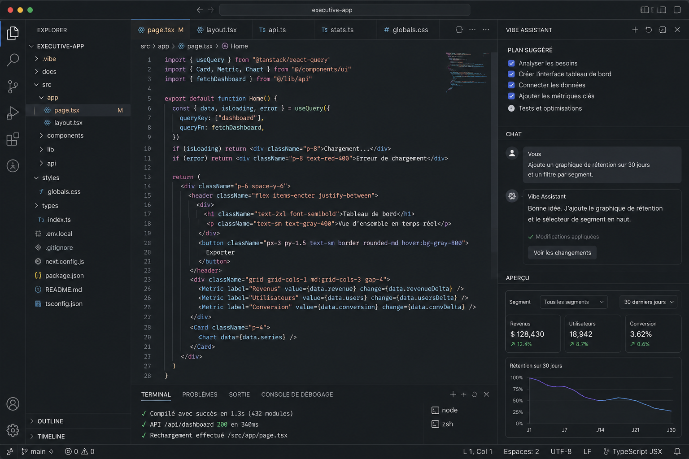Viewport: 689px width, 459px height.
Task: Show errors and warnings count
Action: 79,451
